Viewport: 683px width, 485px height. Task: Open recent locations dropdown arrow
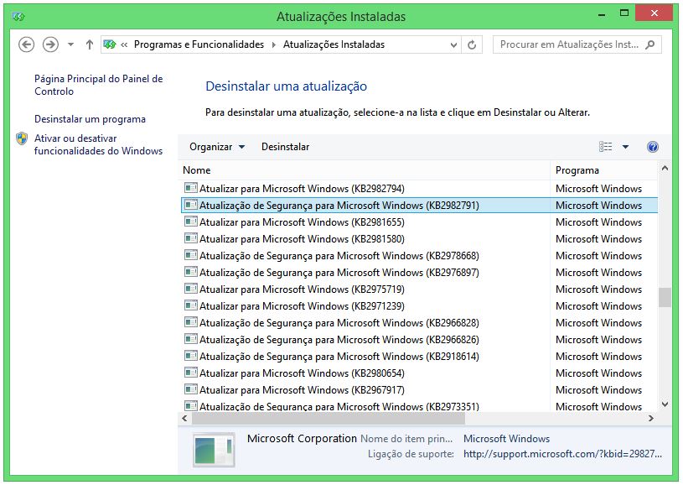70,44
